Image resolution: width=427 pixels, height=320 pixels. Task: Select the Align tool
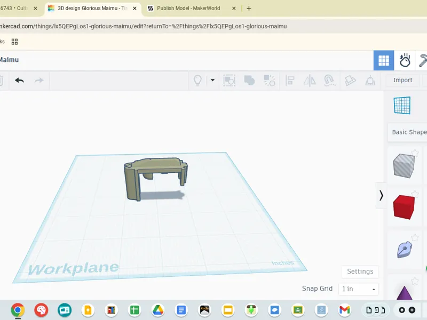pos(290,81)
